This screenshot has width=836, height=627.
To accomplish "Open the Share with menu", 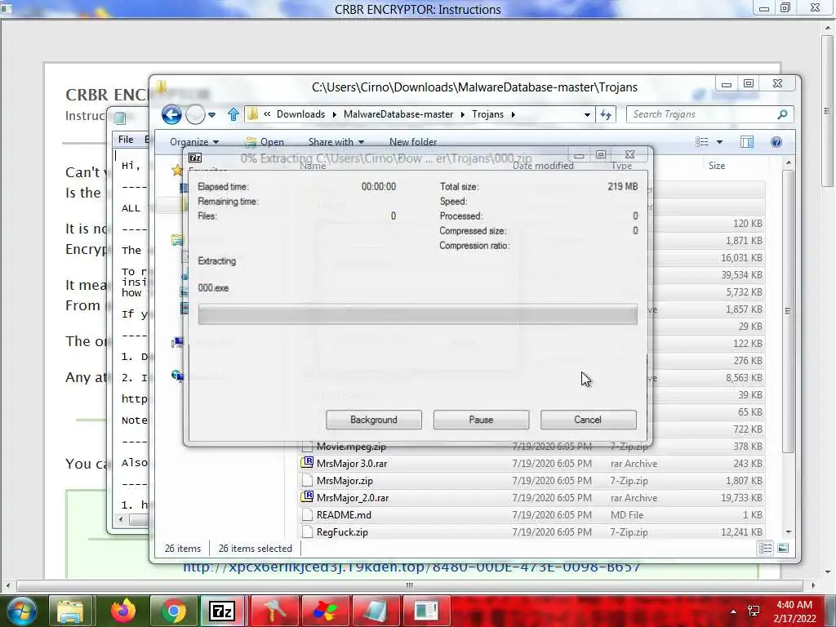I will [x=336, y=142].
